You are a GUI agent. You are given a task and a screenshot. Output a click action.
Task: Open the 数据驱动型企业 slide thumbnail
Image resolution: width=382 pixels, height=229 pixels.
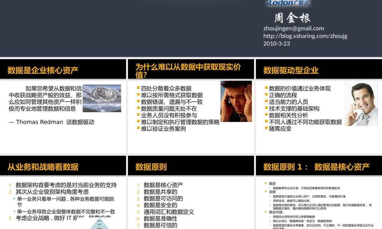point(319,106)
